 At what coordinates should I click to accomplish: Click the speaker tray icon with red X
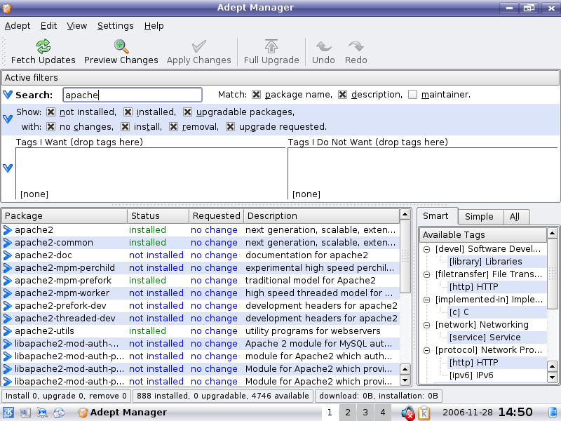click(x=407, y=413)
